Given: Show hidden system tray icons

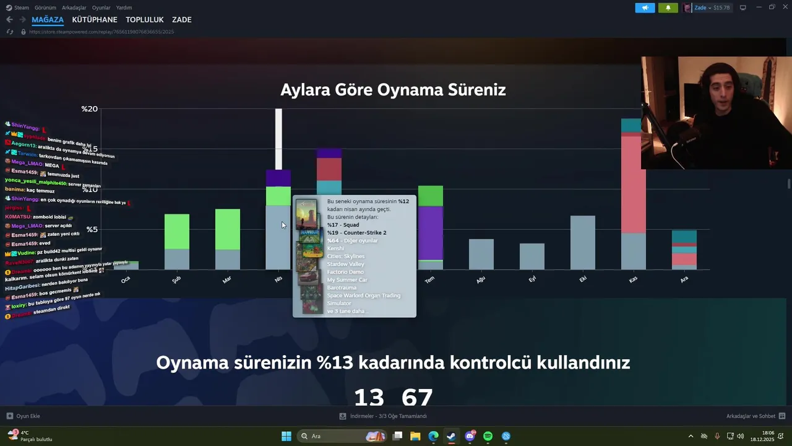Looking at the screenshot, I should pos(691,436).
